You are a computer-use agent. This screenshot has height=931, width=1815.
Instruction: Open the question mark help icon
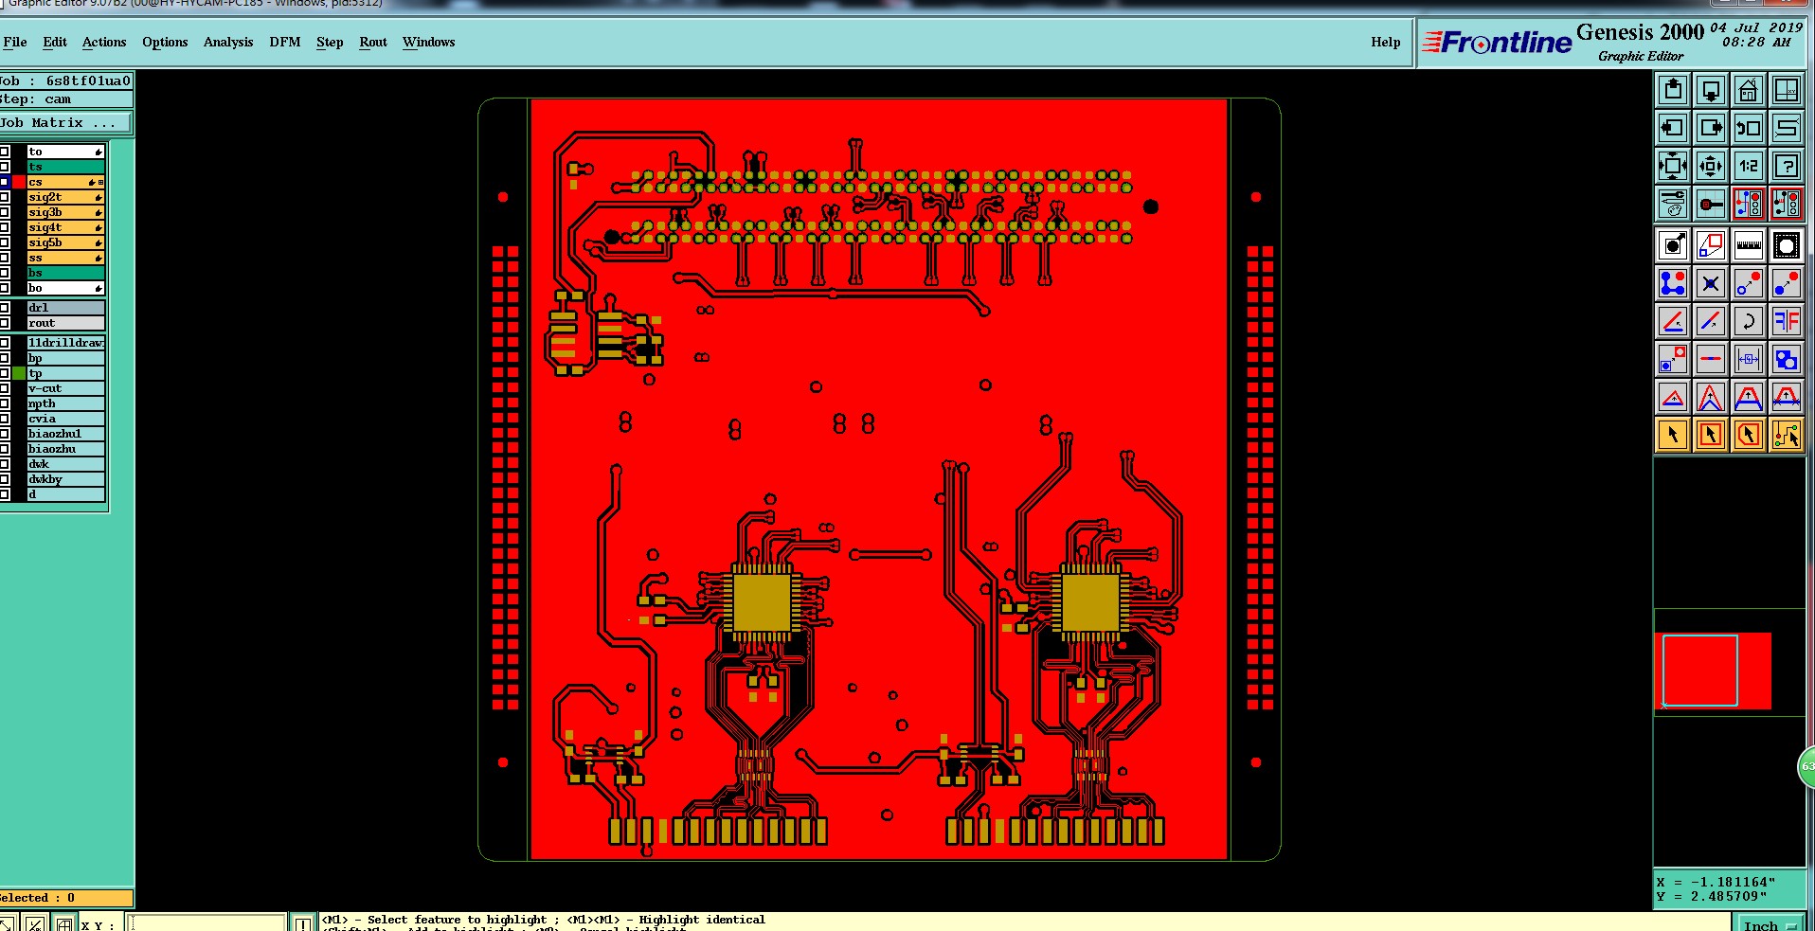1786,166
